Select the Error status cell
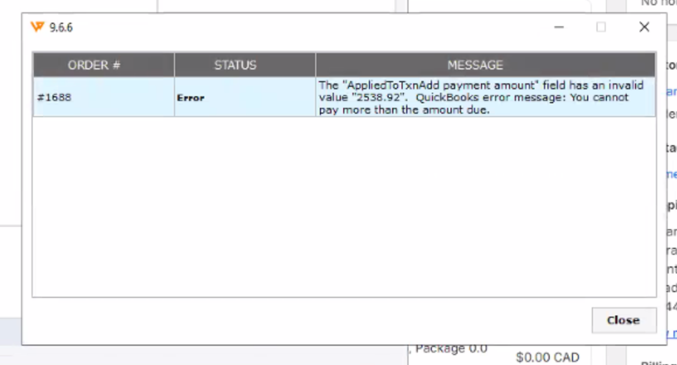 tap(245, 97)
